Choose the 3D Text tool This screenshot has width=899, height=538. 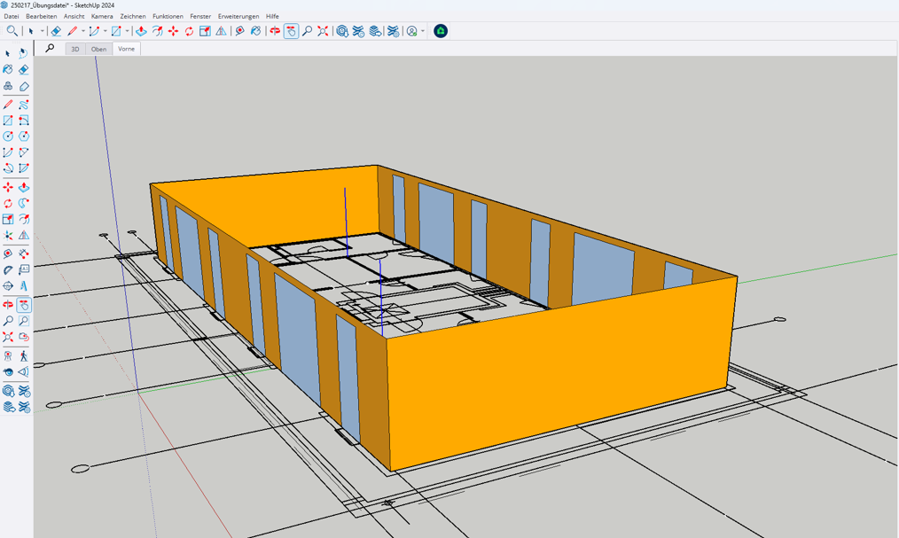pyautogui.click(x=24, y=286)
